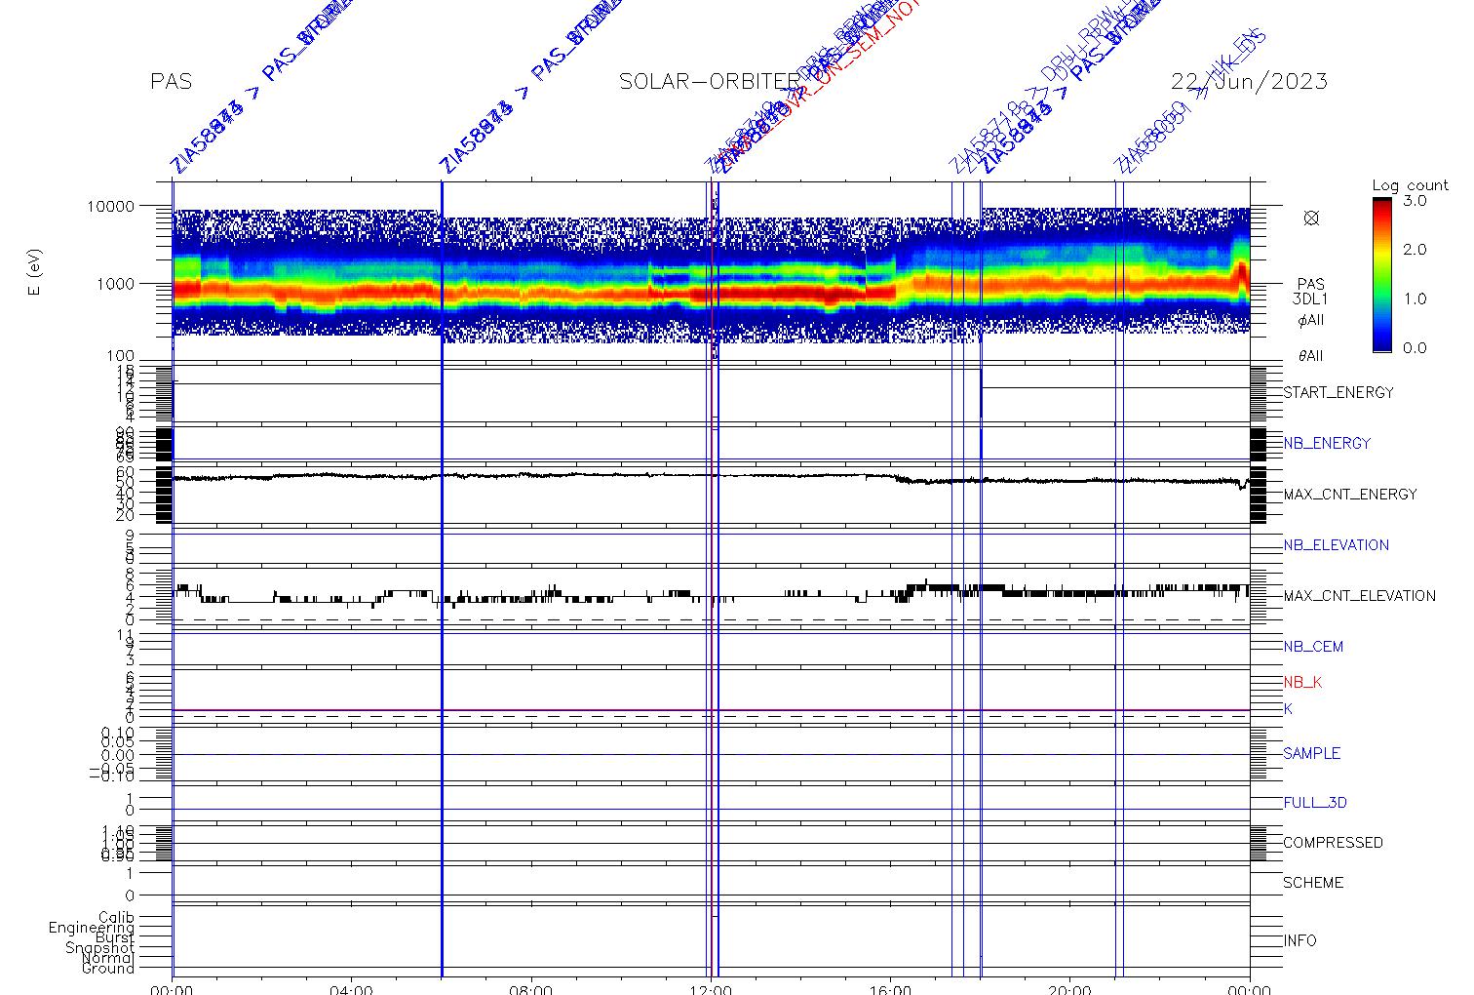The height and width of the screenshot is (995, 1474).
Task: Click the 20:00 time axis label
Action: 1069,989
